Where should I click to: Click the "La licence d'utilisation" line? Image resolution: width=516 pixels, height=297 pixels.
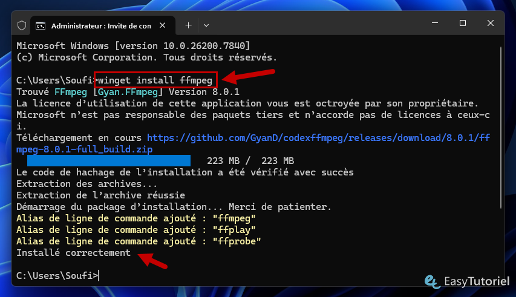click(247, 103)
